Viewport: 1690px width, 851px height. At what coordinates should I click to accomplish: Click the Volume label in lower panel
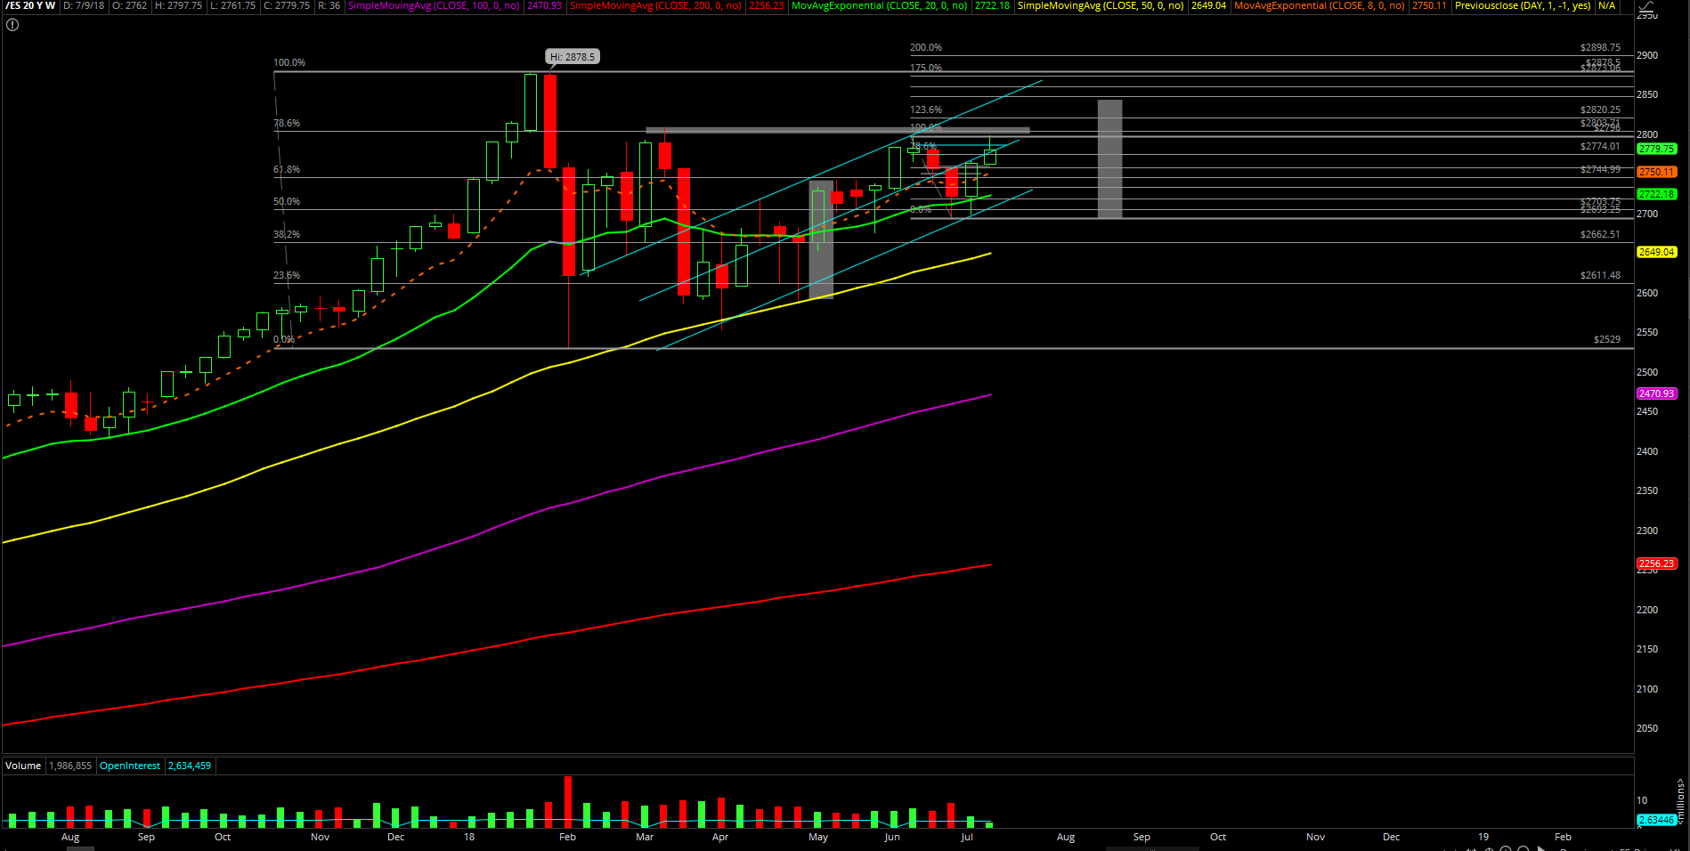tap(23, 766)
